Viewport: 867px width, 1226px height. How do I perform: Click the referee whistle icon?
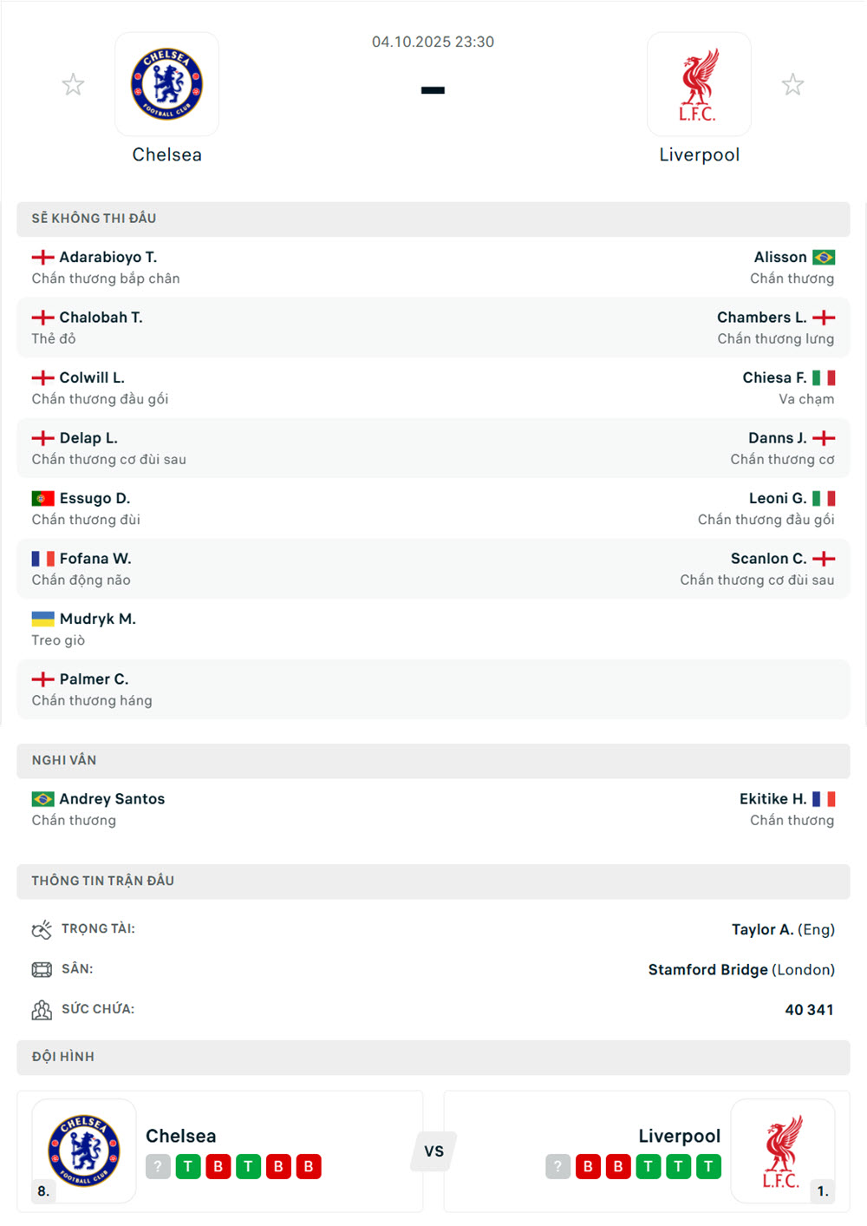click(42, 929)
